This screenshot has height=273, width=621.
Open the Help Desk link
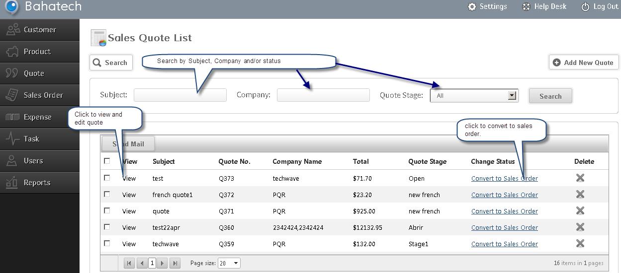pos(544,6)
